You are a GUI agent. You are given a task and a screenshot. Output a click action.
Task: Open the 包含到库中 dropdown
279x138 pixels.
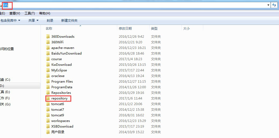[10, 21]
